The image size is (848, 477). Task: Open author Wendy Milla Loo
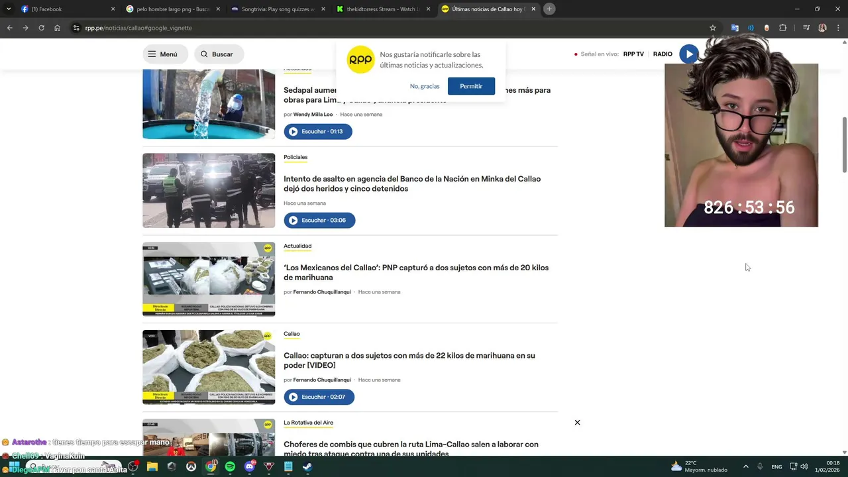[x=313, y=115]
